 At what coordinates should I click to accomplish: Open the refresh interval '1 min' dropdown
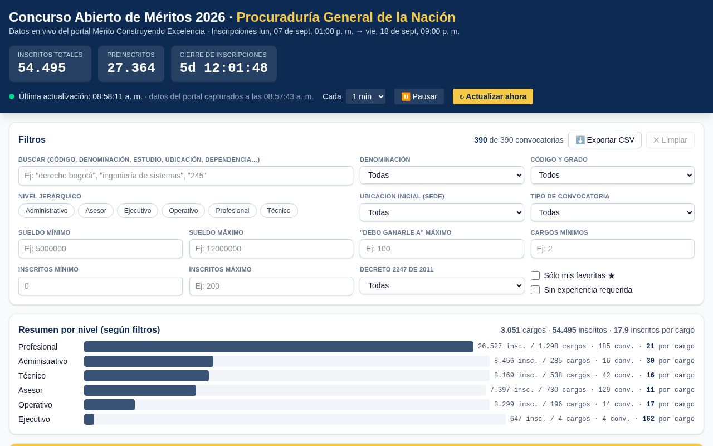pos(365,96)
